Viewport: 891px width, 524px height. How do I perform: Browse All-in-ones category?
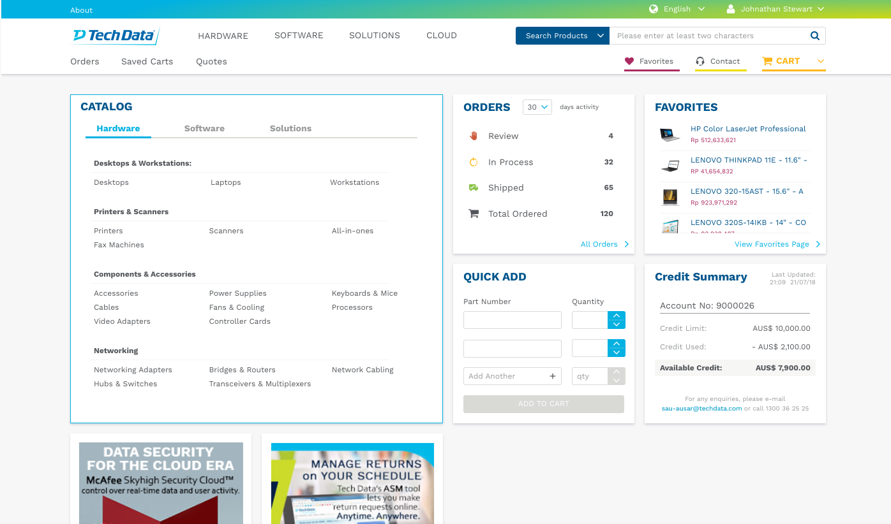coord(352,231)
